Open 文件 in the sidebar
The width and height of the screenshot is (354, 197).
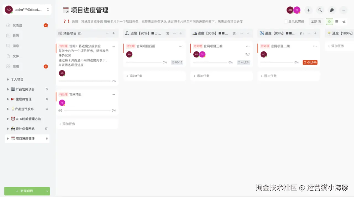pos(27,56)
